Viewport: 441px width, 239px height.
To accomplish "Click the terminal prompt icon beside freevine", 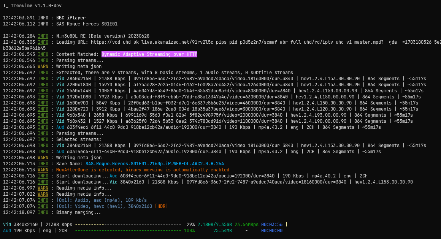I will (5, 6).
